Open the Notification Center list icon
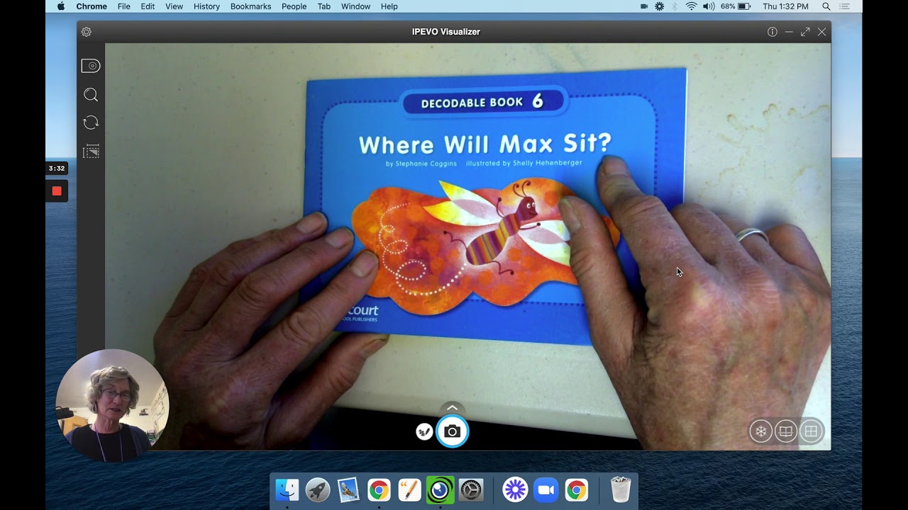This screenshot has width=908, height=510. pos(844,6)
